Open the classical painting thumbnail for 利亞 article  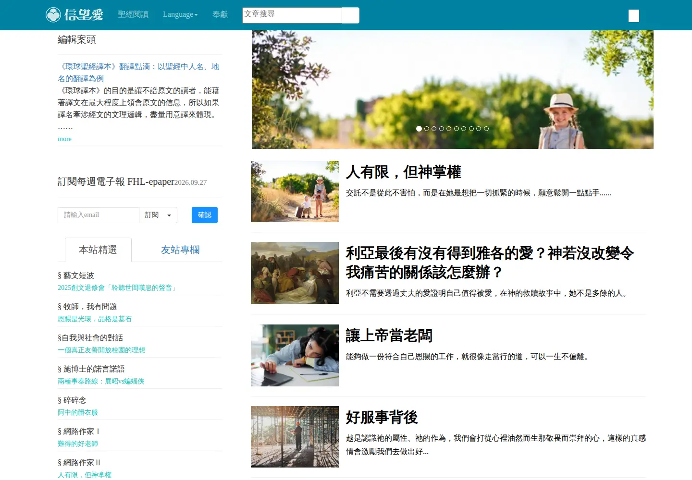(295, 273)
